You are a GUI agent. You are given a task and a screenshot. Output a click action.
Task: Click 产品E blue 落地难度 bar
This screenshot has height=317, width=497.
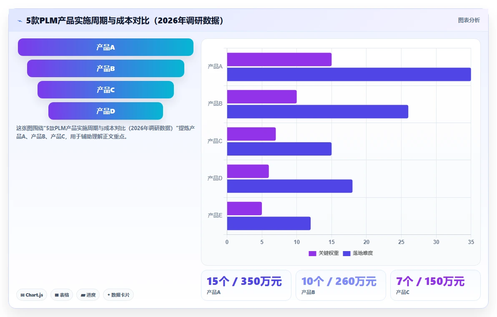(269, 224)
